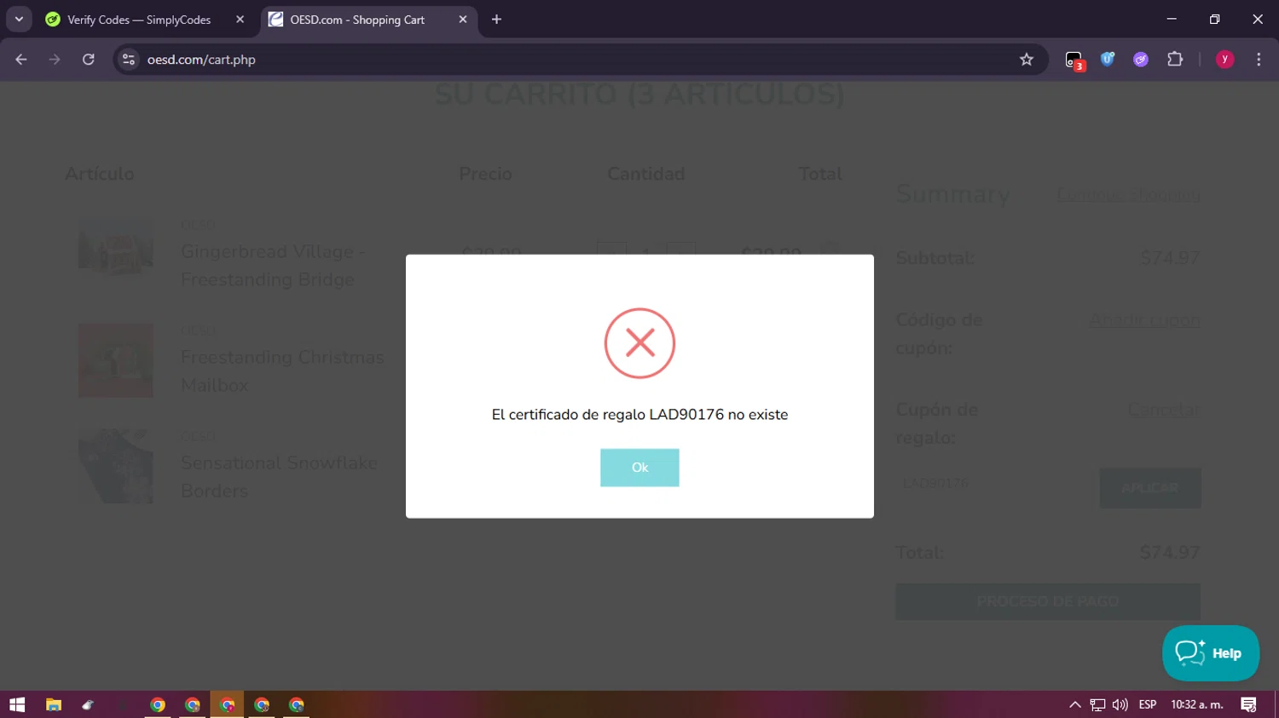The height and width of the screenshot is (718, 1279).
Task: Switch to the Verify Codes SimplyCodes tab
Action: [139, 20]
